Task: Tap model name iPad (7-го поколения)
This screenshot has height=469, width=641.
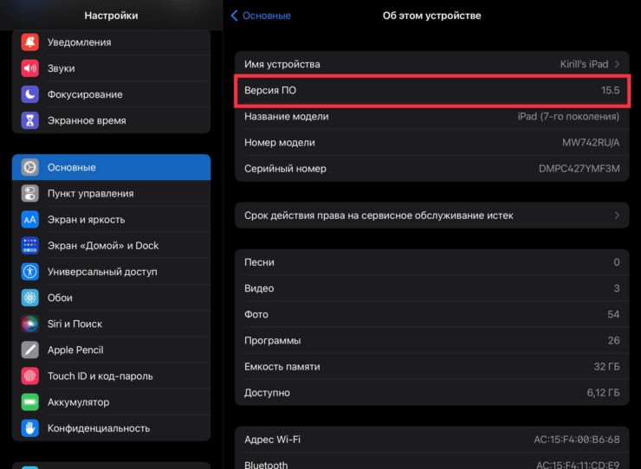Action: (568, 117)
